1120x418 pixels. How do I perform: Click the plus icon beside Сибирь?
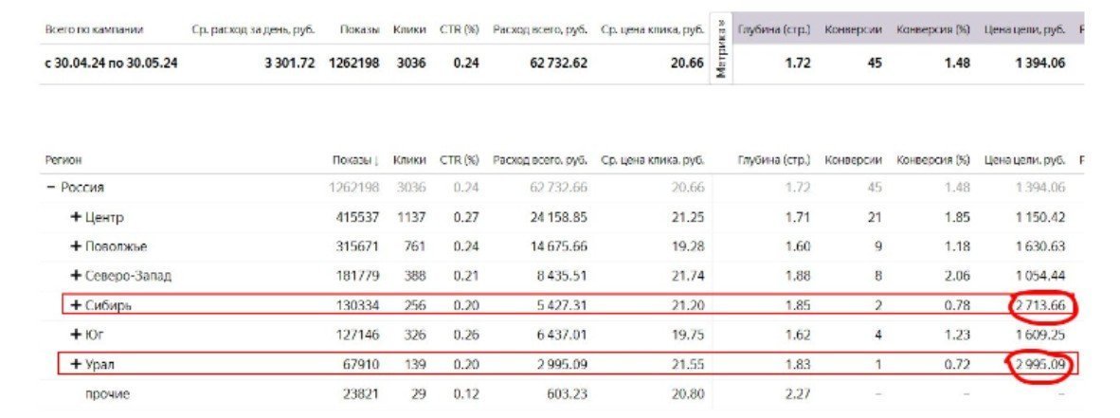pos(76,305)
